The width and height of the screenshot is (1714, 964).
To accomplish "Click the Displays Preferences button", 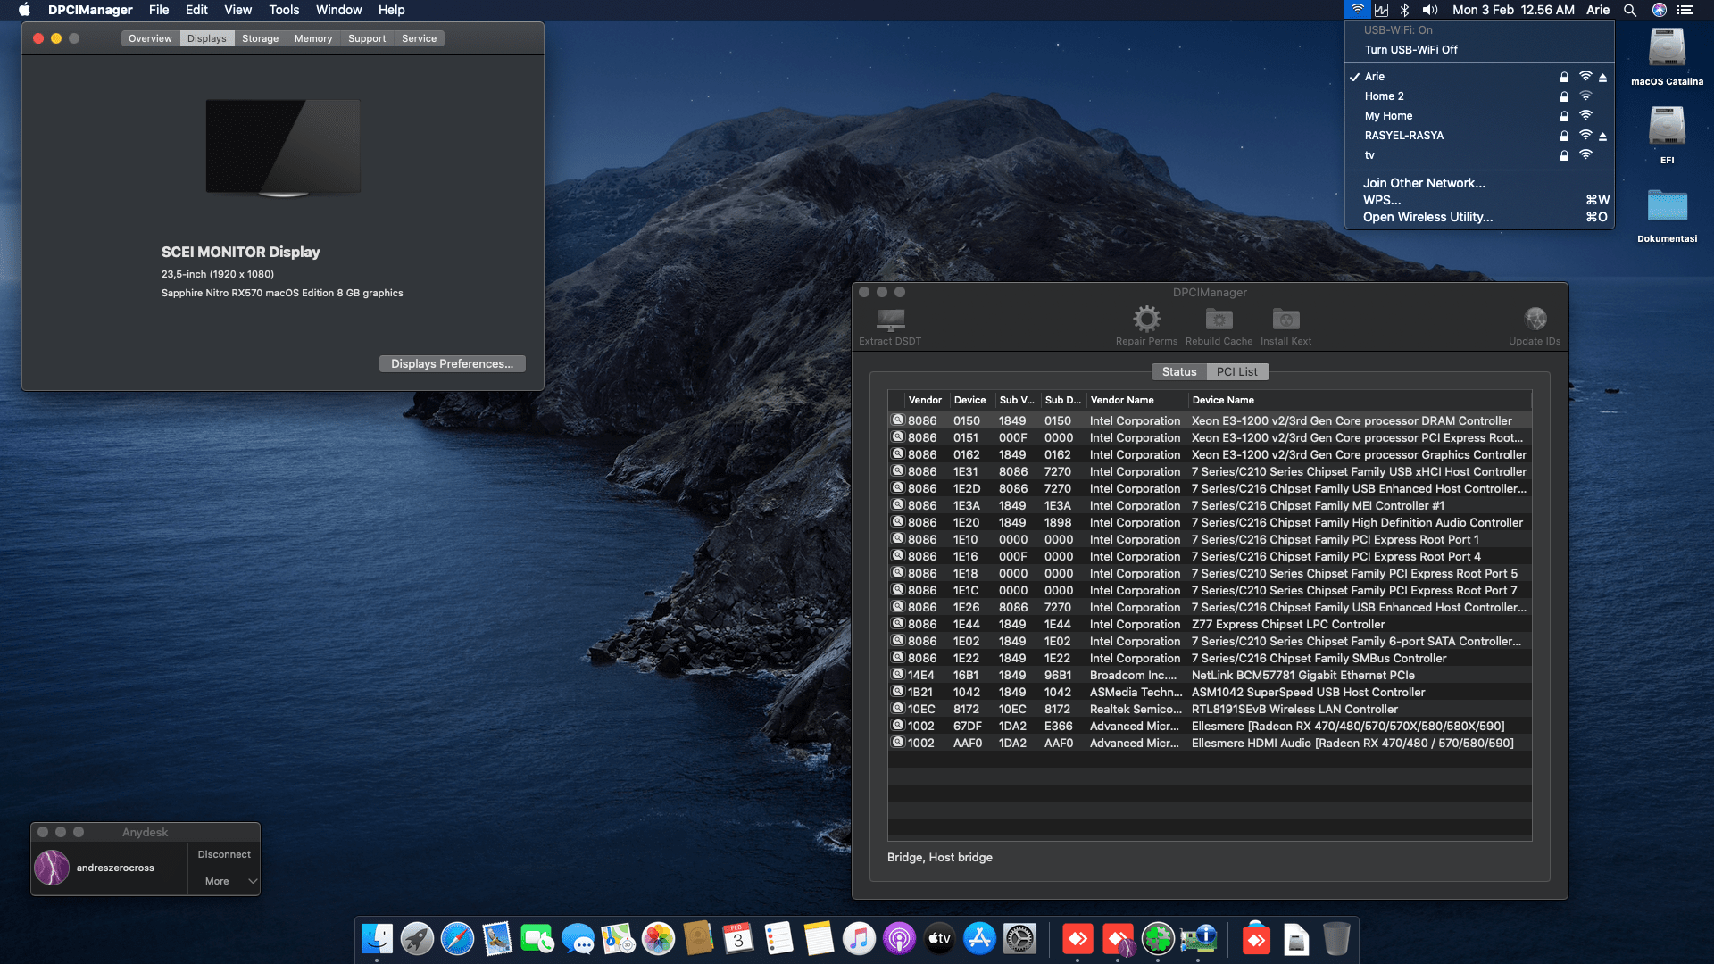I will 452,363.
